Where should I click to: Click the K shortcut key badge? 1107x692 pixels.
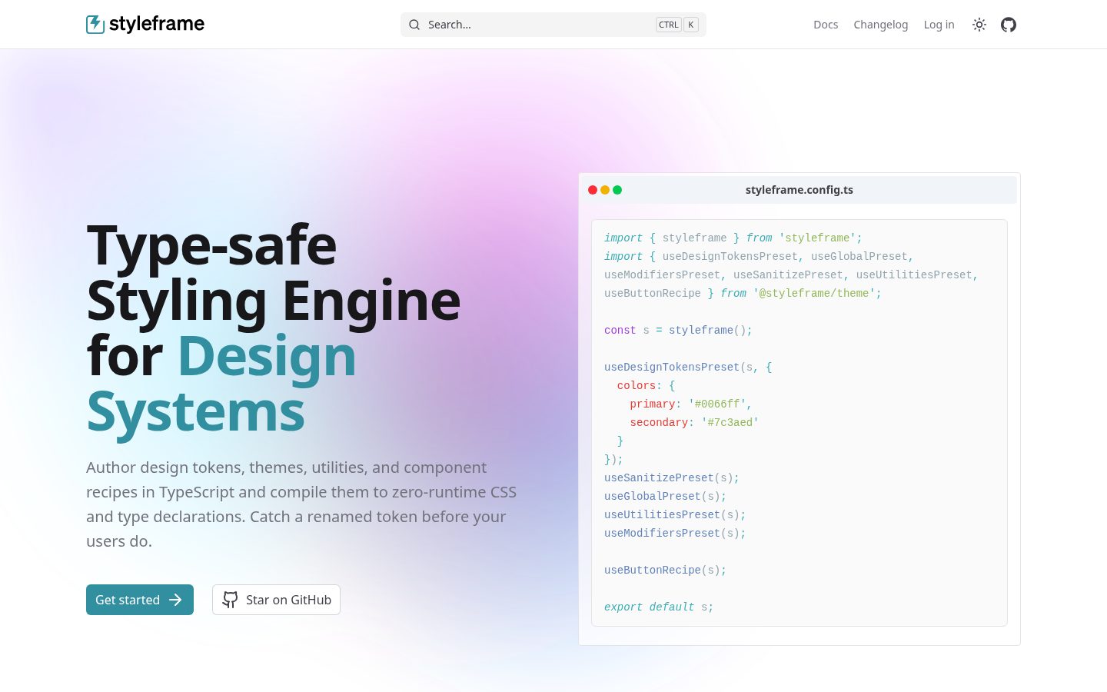pos(691,25)
